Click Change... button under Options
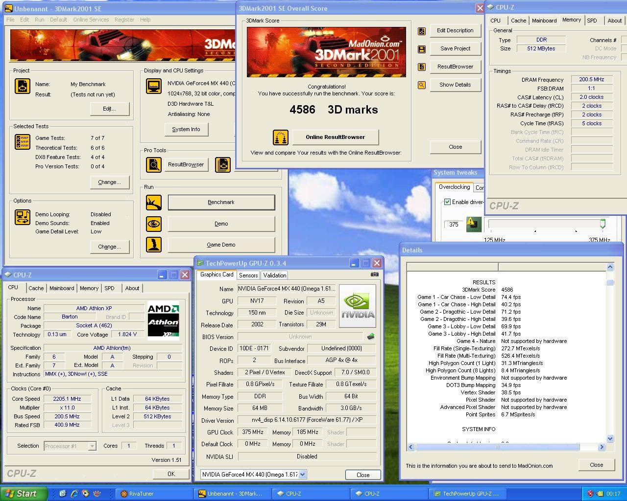The image size is (627, 501). pos(110,247)
